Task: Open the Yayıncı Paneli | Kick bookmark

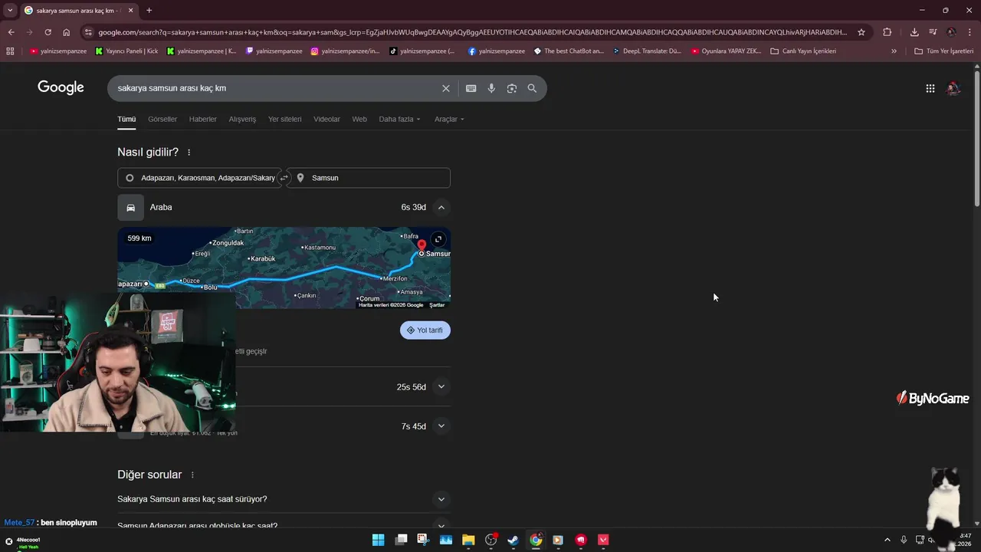Action: coord(127,51)
